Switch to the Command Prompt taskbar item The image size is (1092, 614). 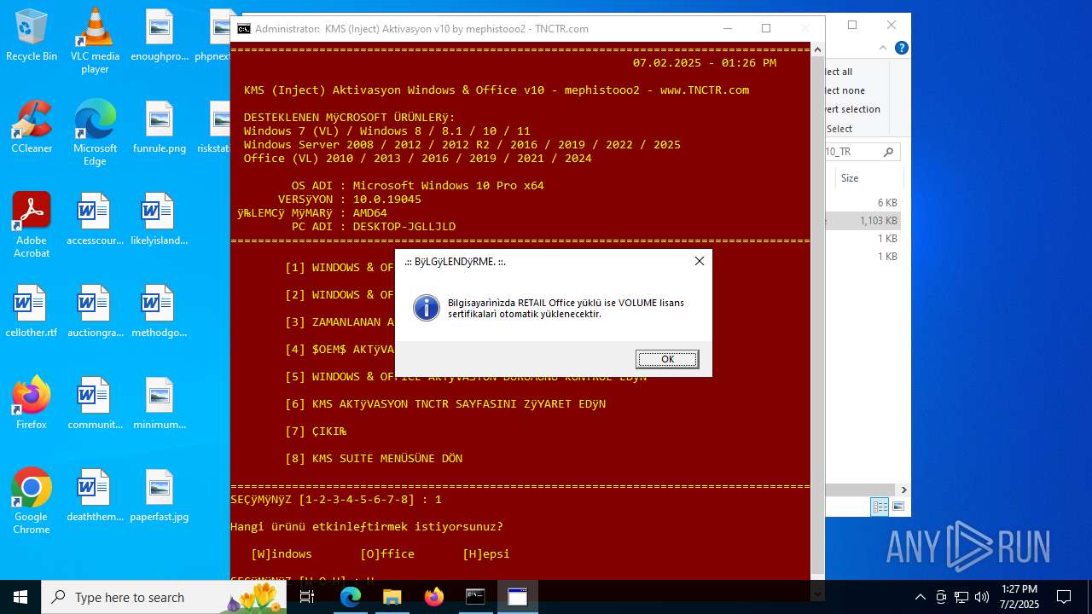pyautogui.click(x=475, y=597)
